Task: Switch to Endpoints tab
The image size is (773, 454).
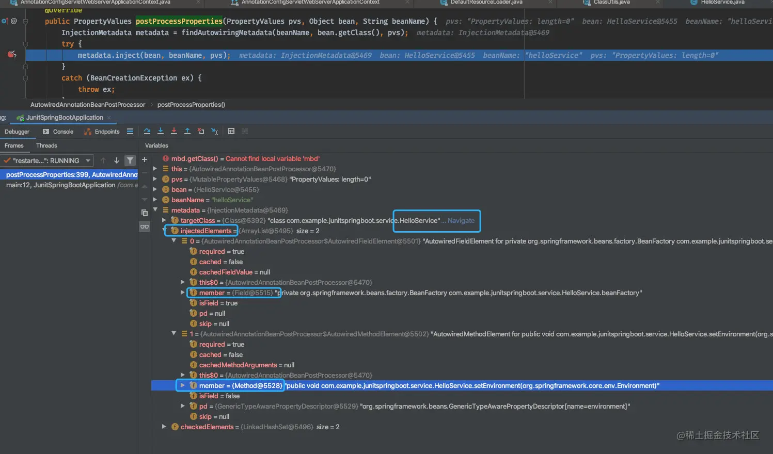Action: (102, 132)
